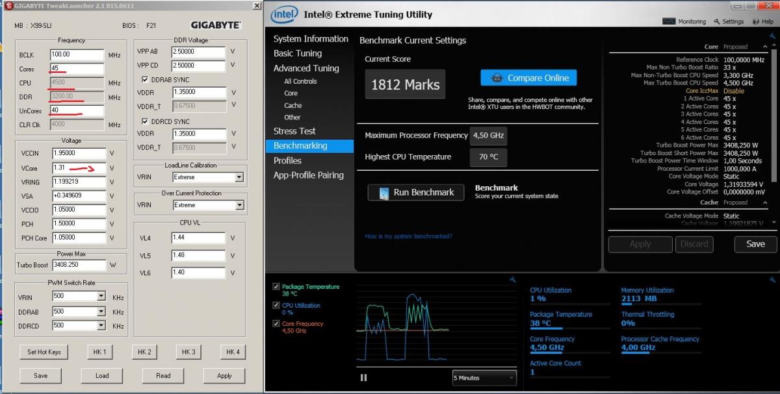Screen dimensions: 780x394
Task: Click the 1812 Marks current score
Action: coord(405,84)
